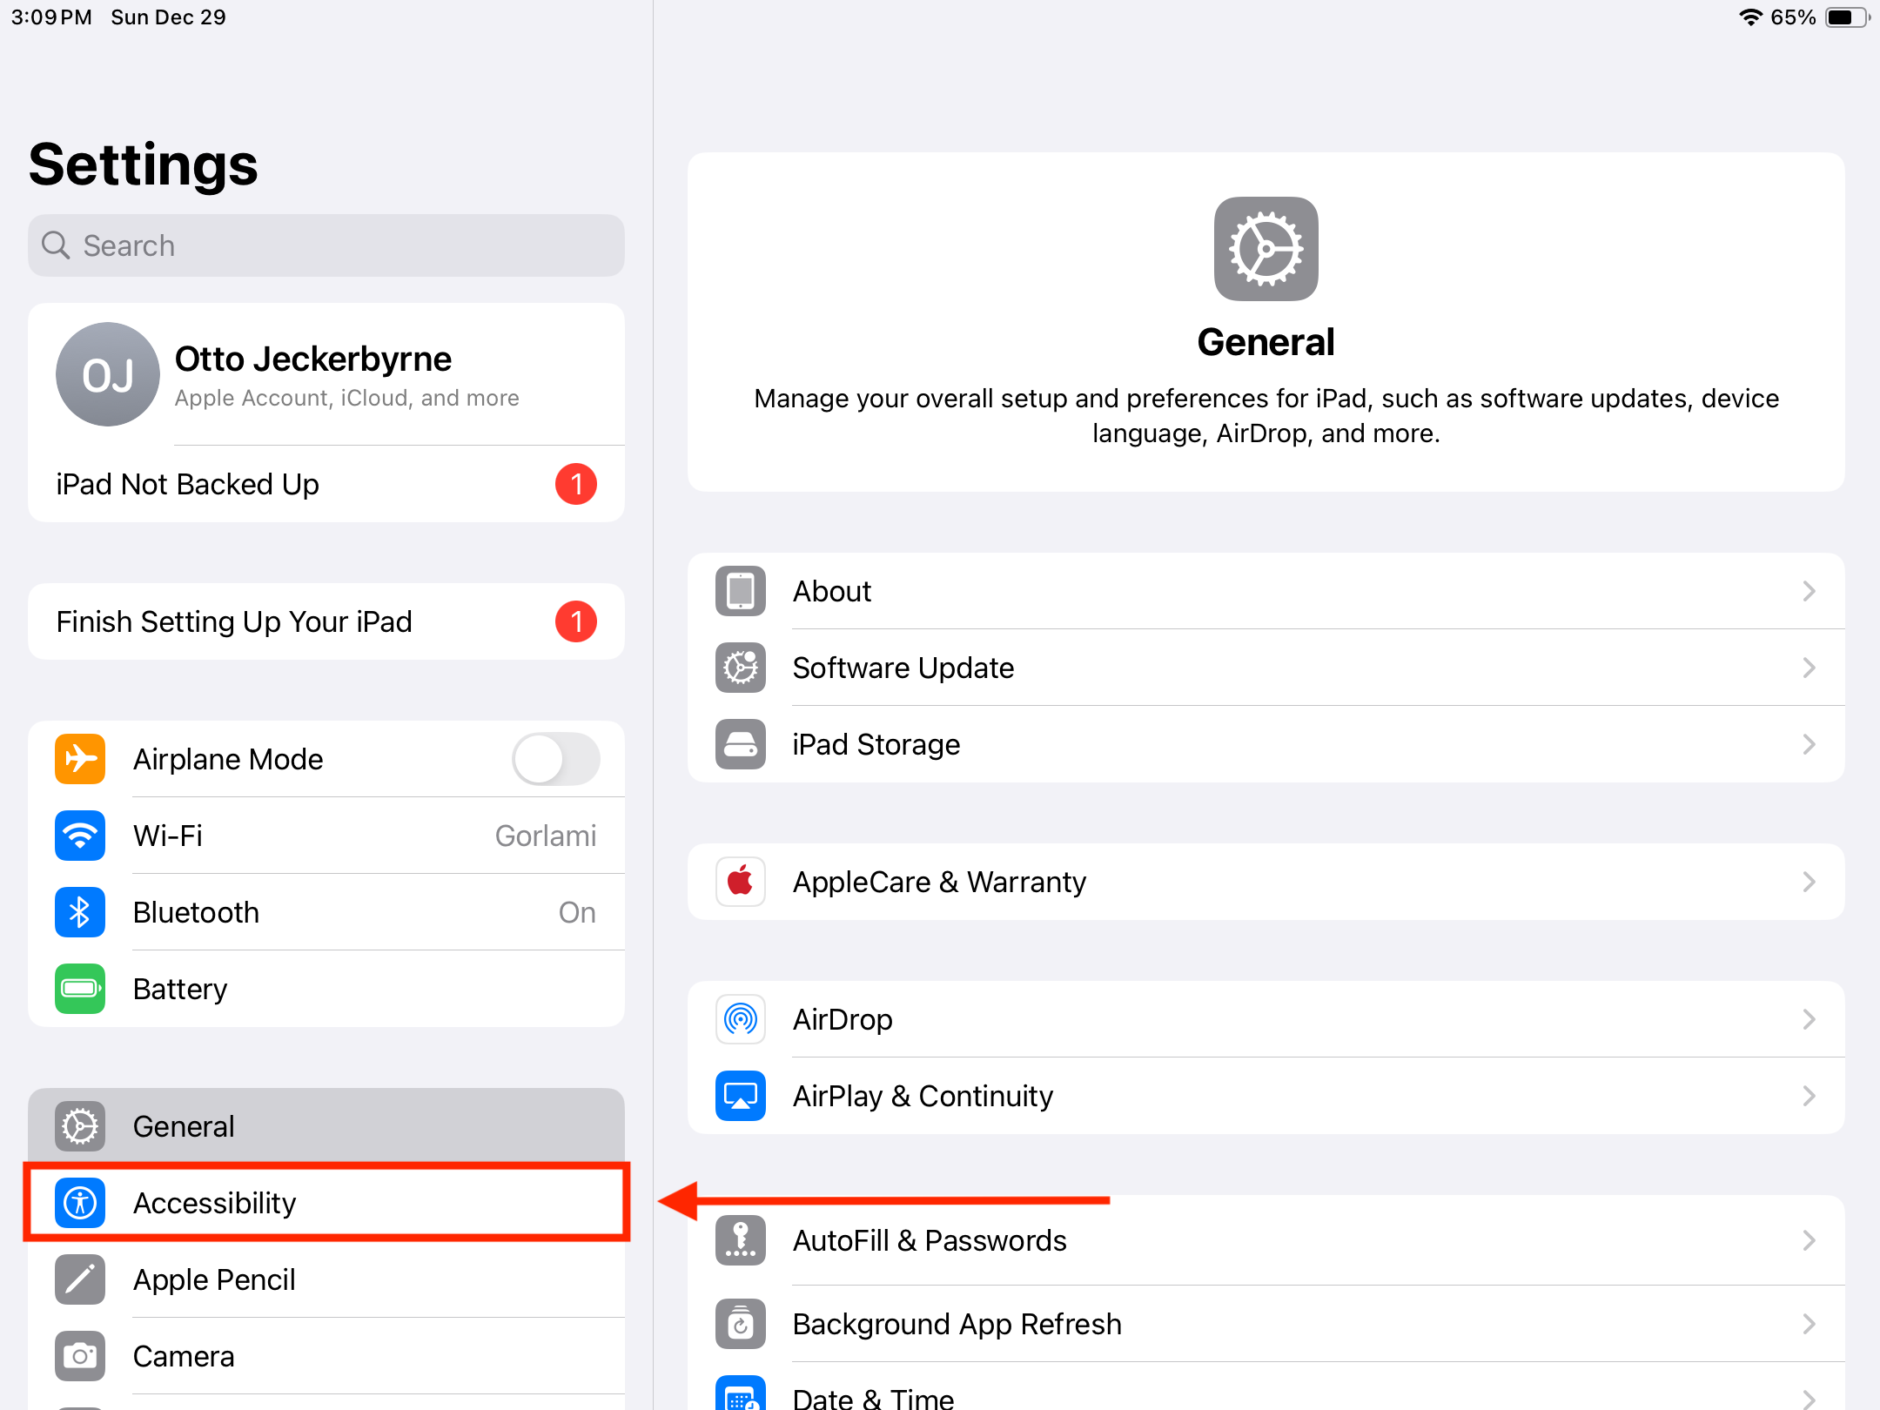
Task: Tap the search magnifier icon
Action: (56, 245)
